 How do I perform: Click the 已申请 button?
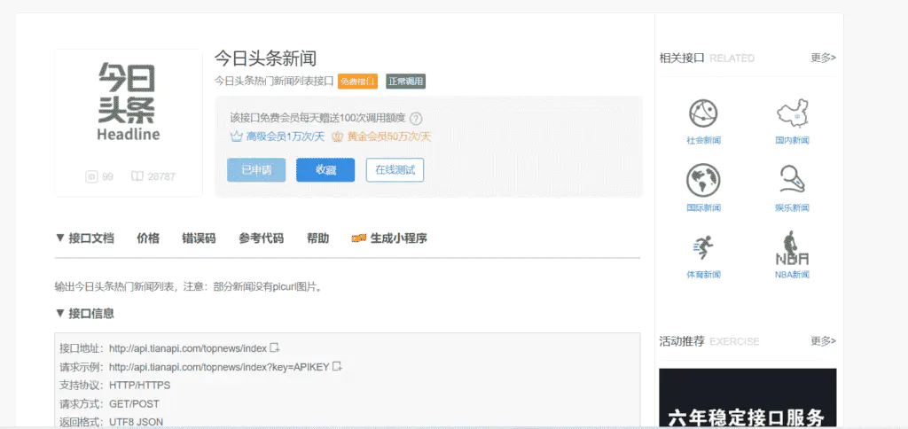256,170
